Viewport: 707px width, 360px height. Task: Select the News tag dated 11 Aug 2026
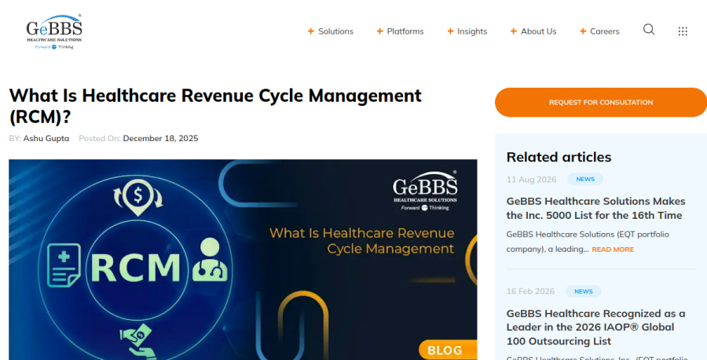(x=585, y=179)
